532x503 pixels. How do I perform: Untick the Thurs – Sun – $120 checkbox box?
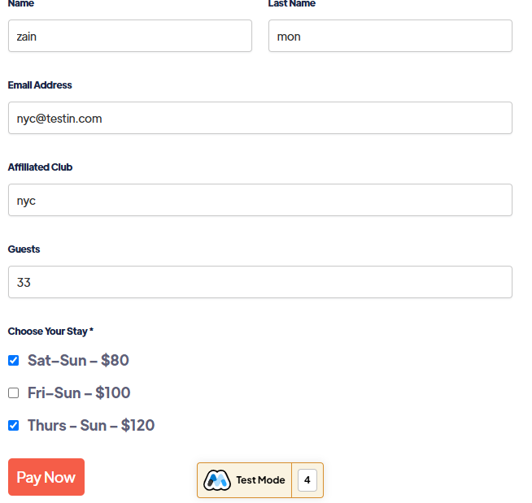click(13, 425)
